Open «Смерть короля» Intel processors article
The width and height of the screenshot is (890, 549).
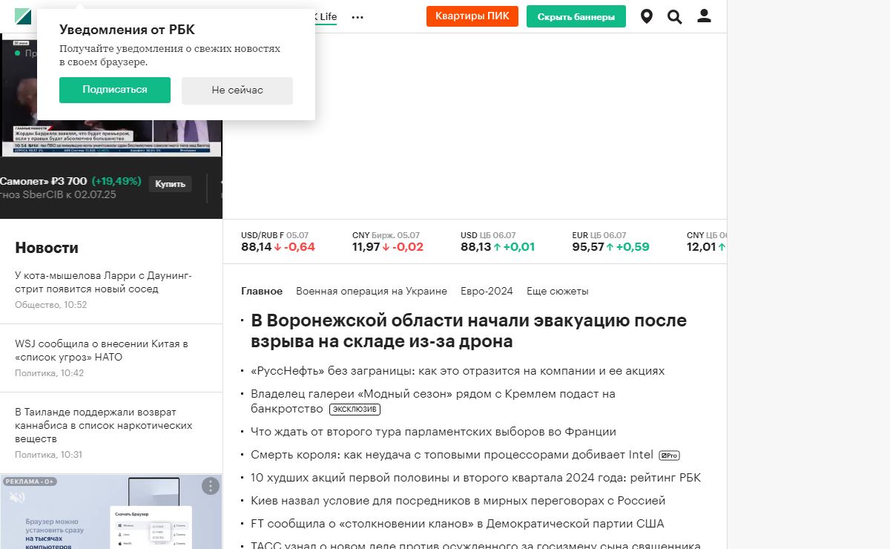pos(452,455)
